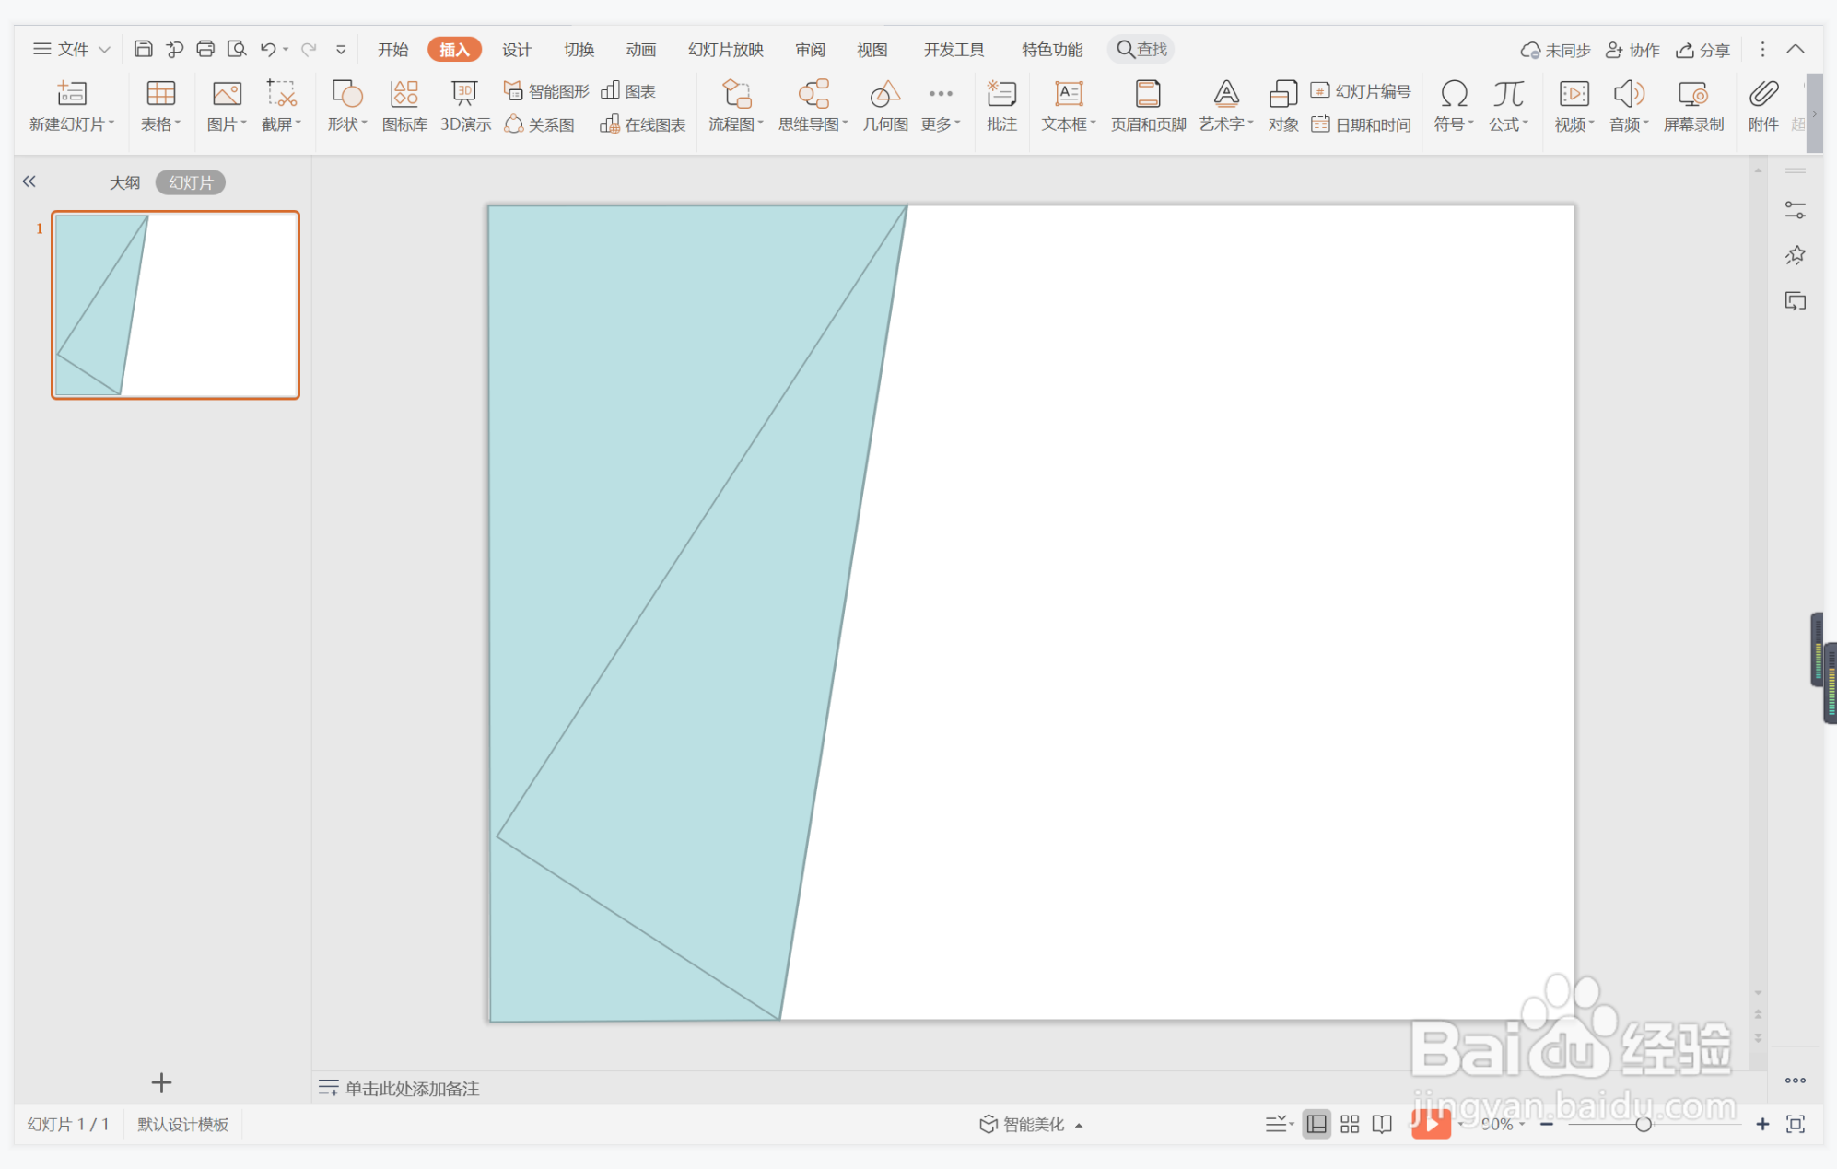Open the 图标库 icon library

pyautogui.click(x=404, y=105)
